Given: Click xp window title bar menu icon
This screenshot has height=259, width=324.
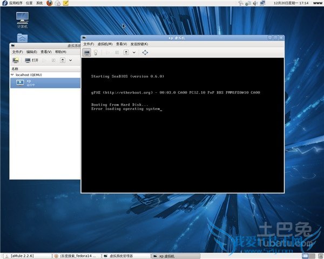Looking at the screenshot, I should point(84,38).
